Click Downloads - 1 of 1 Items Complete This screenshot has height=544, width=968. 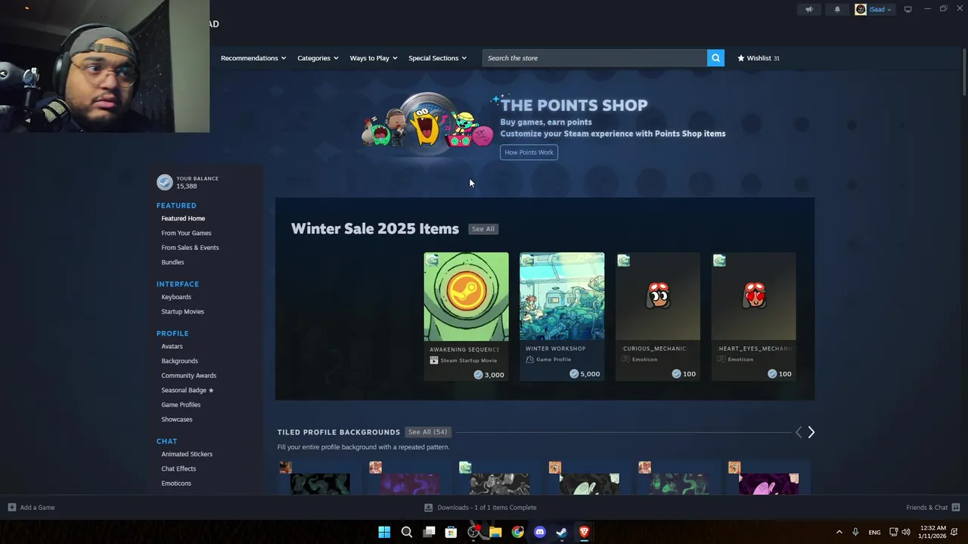pos(487,508)
